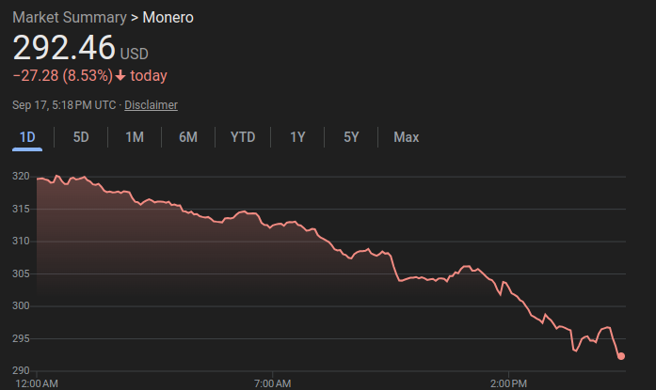
Task: Click the 295 y-axis label
Action: click(21, 338)
